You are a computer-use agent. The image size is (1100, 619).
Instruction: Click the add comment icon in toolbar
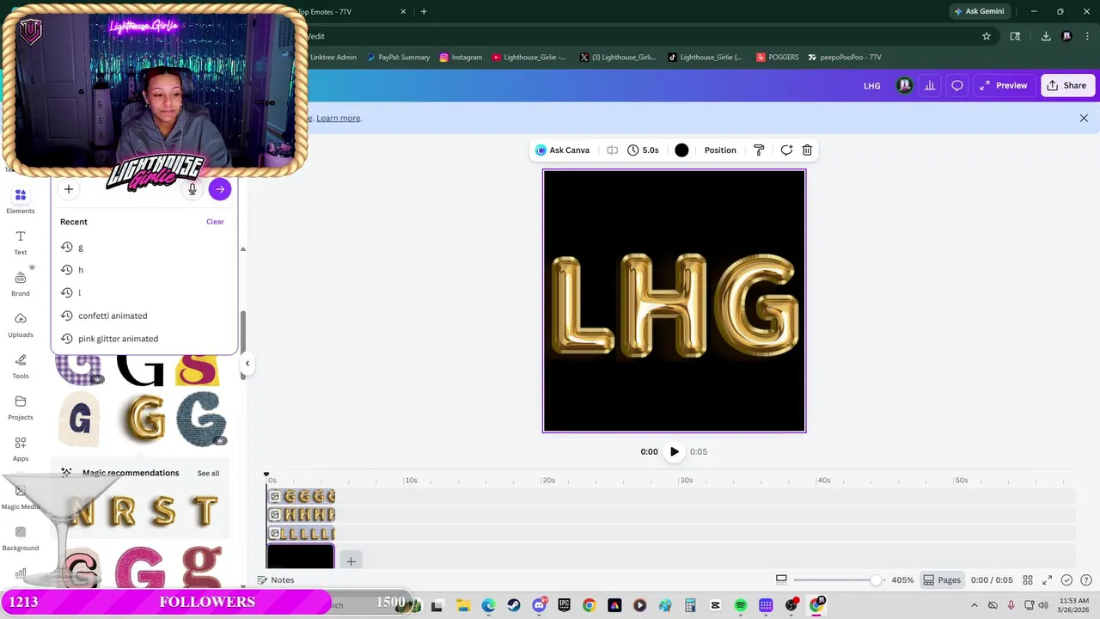[785, 150]
